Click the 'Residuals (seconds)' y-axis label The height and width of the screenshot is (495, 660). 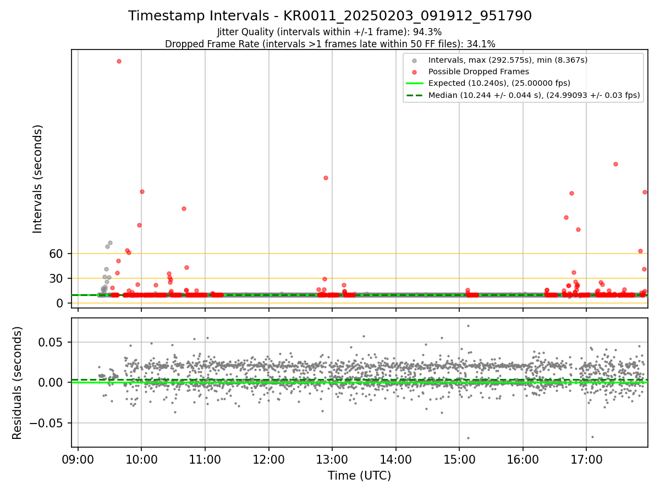(x=18, y=383)
